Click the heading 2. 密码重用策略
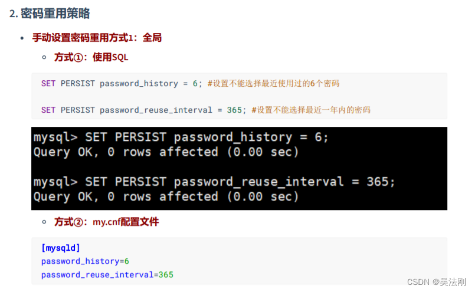The image size is (475, 292). [x=50, y=14]
